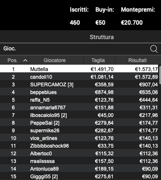This screenshot has width=161, height=180.
Task: Click the Pos. column header
Action: pyautogui.click(x=14, y=60)
